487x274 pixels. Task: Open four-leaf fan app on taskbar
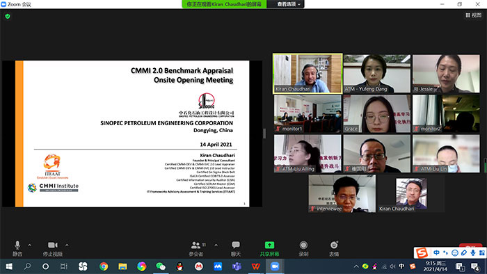pos(83,266)
